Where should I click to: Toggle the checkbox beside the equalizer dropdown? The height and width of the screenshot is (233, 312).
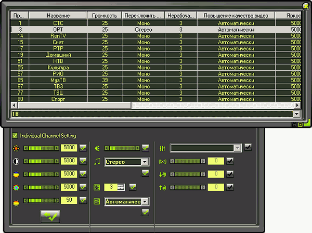coord(248,148)
